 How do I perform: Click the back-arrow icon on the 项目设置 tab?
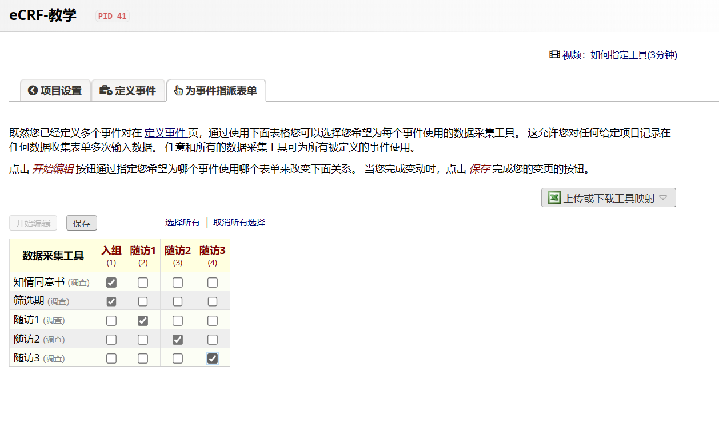click(x=33, y=90)
